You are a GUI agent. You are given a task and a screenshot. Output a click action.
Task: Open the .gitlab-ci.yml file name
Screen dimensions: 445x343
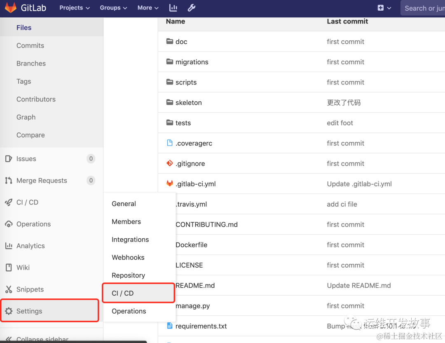pyautogui.click(x=196, y=184)
